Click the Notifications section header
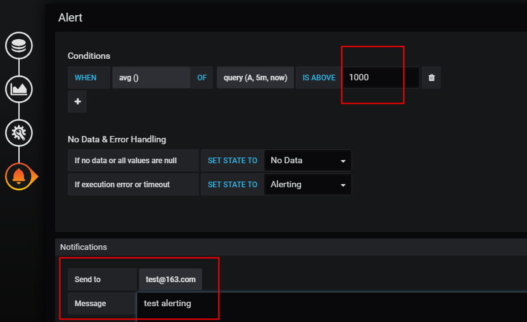Image resolution: width=527 pixels, height=322 pixels. click(x=84, y=247)
